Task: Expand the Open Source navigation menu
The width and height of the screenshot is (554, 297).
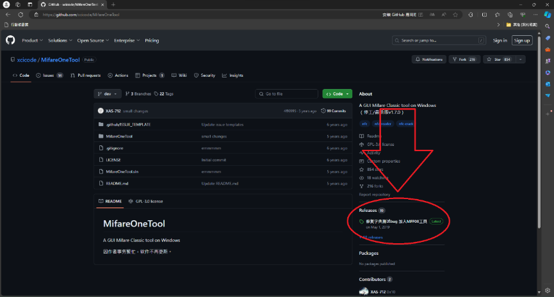Action: [x=93, y=40]
